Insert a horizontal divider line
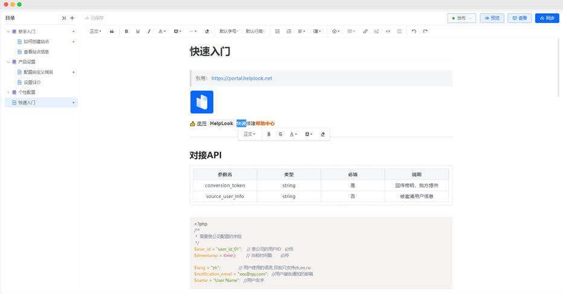Image resolution: width=563 pixels, height=294 pixels. click(x=399, y=31)
